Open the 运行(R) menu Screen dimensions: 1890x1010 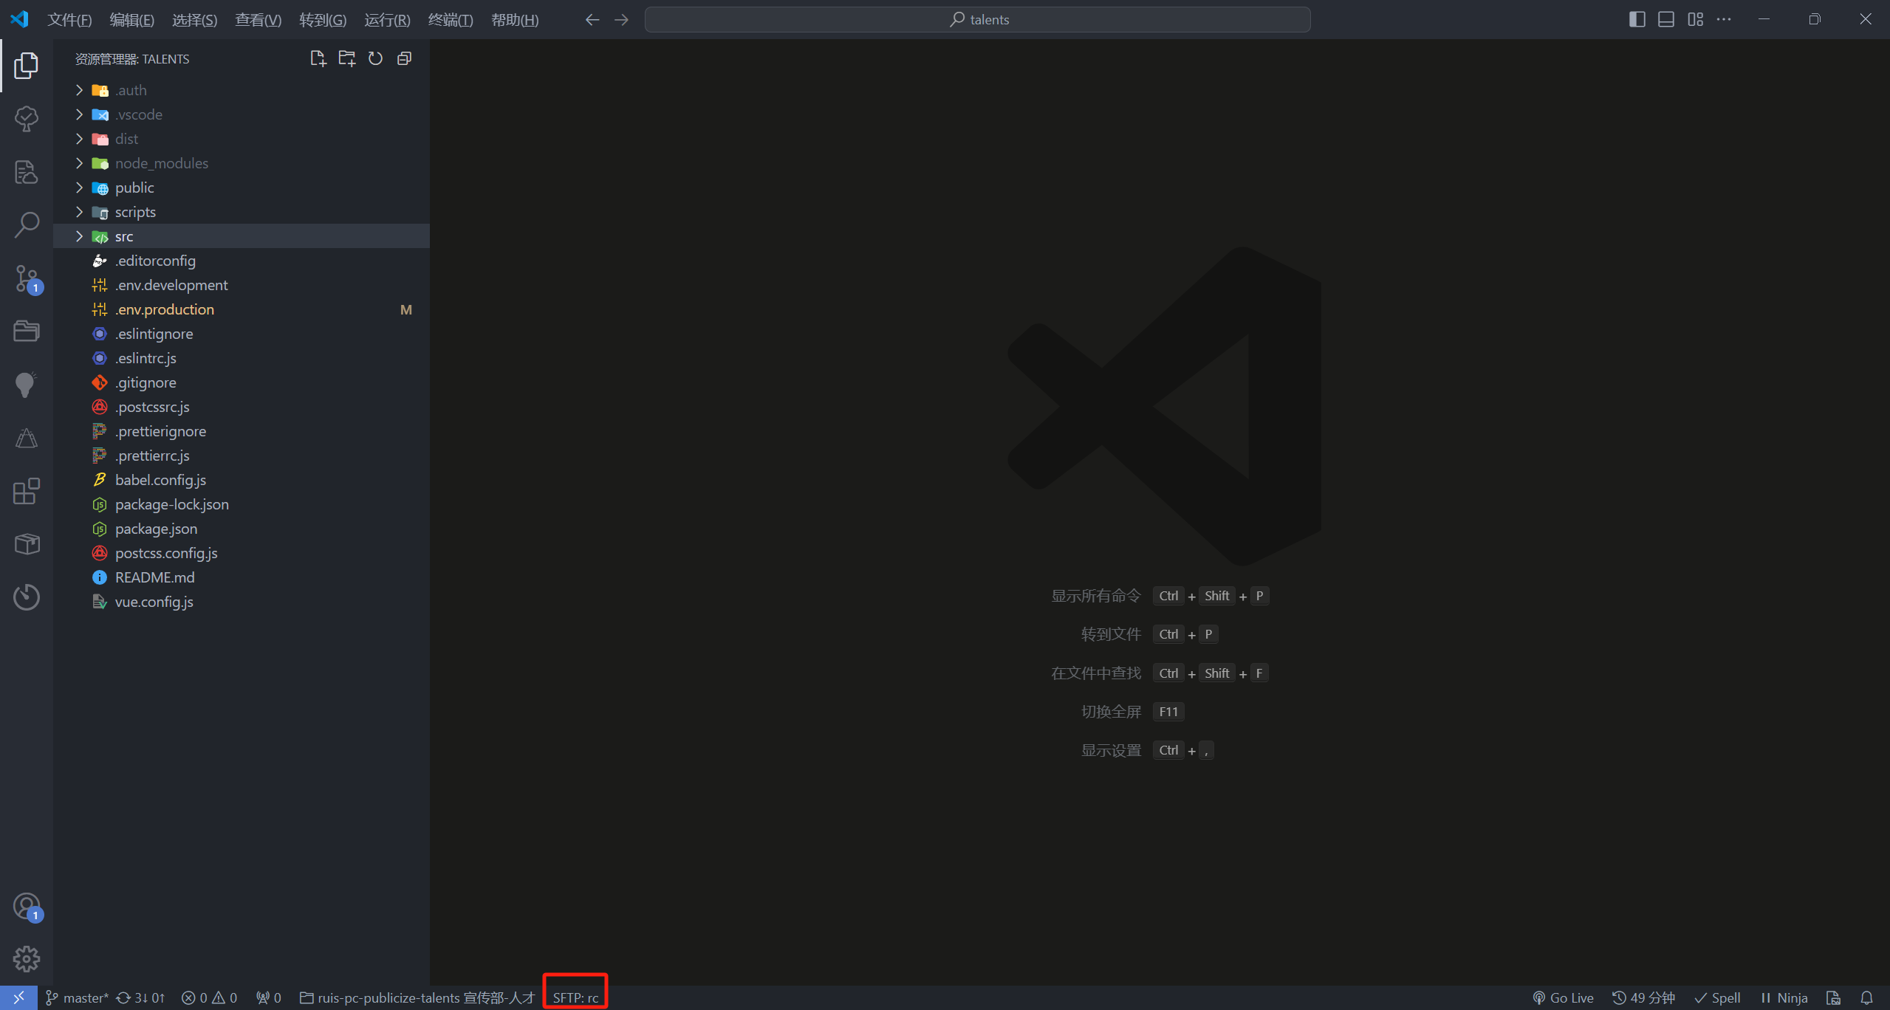coord(387,20)
